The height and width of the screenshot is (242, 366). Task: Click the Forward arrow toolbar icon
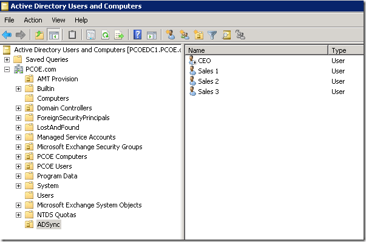[21, 35]
